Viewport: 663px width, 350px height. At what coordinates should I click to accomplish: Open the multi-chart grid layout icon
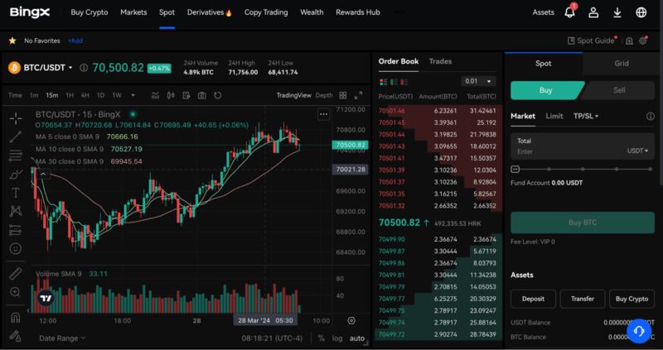pos(343,95)
